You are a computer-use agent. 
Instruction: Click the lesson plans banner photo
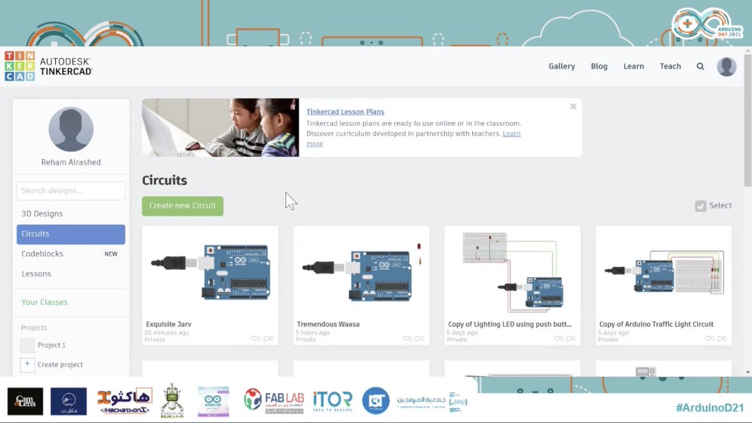coord(221,127)
